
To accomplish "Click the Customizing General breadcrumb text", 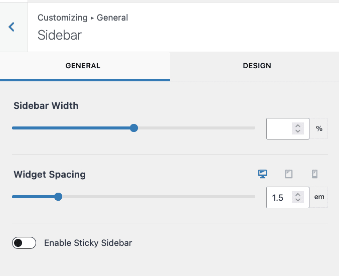I will coord(83,18).
